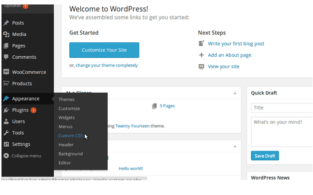The height and width of the screenshot is (195, 313).
Task: Click the WooCommerce icon in sidebar
Action: (6, 72)
